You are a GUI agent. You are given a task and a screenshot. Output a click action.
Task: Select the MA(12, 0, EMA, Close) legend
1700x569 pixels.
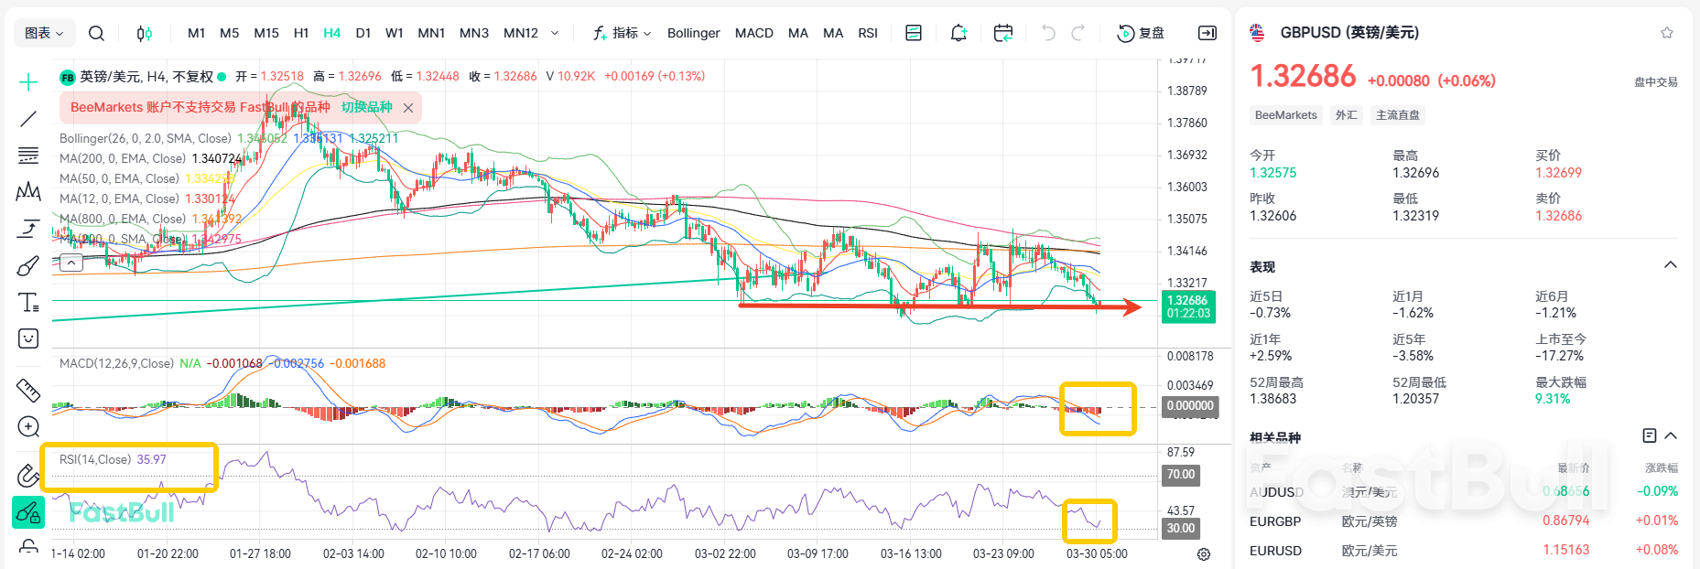click(119, 199)
